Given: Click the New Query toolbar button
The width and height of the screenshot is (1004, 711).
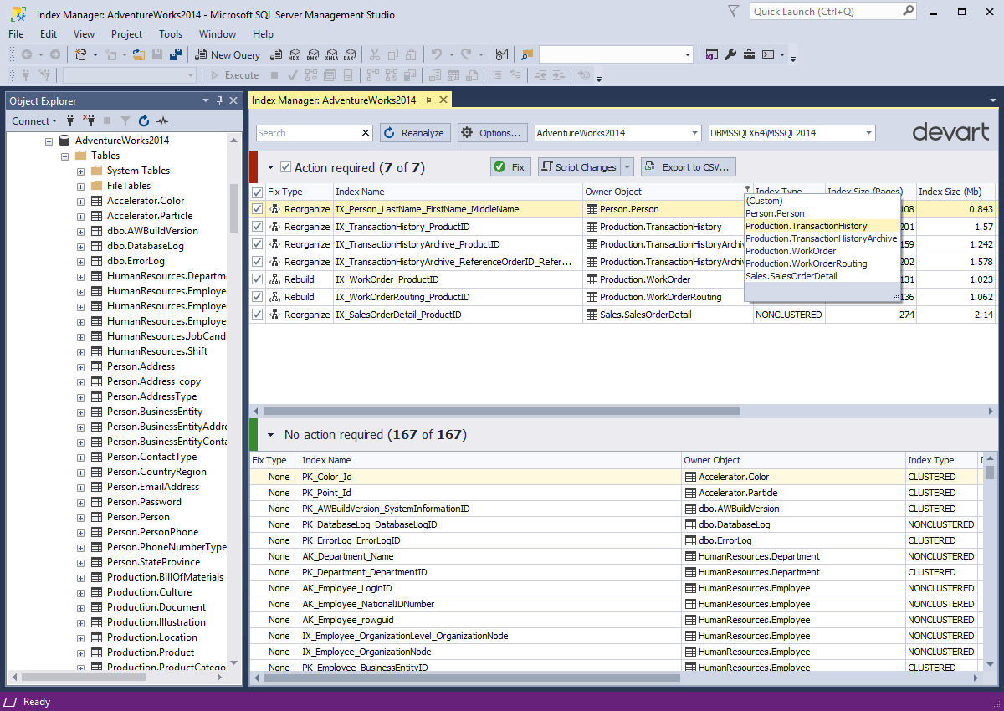Looking at the screenshot, I should [228, 54].
